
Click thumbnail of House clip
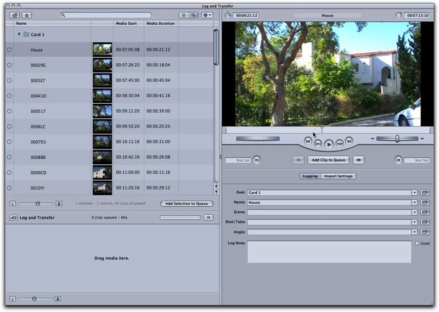point(102,49)
